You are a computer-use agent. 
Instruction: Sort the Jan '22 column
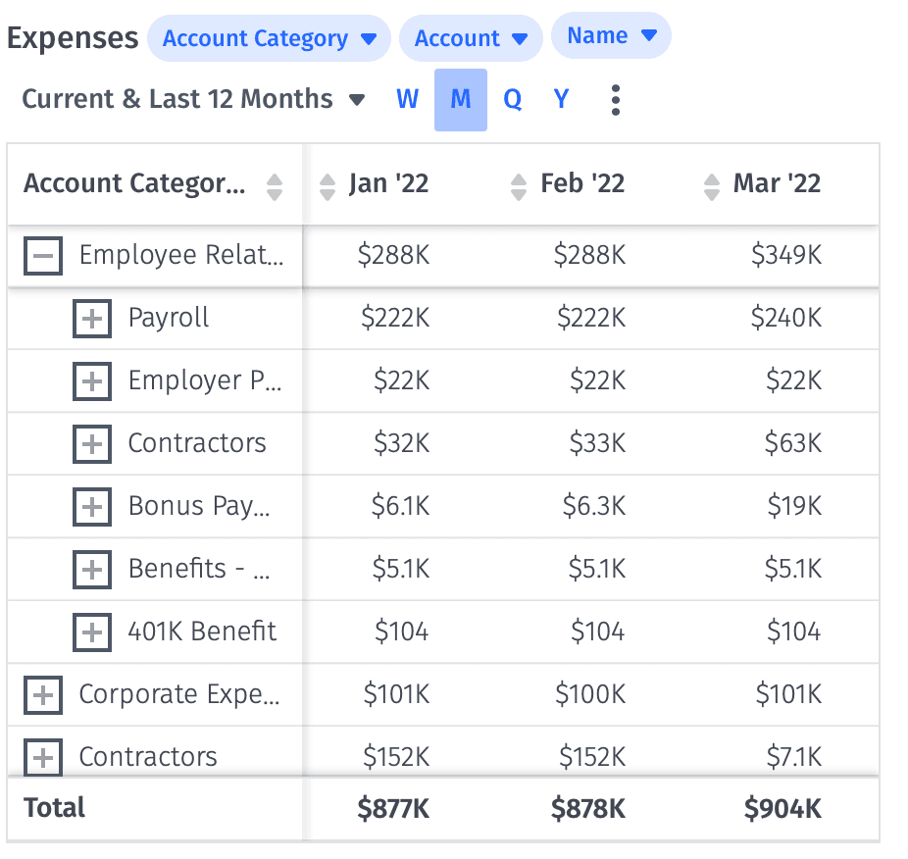pos(327,183)
